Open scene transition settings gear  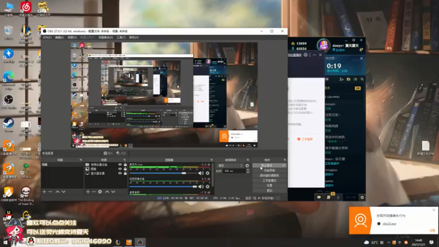click(x=247, y=166)
